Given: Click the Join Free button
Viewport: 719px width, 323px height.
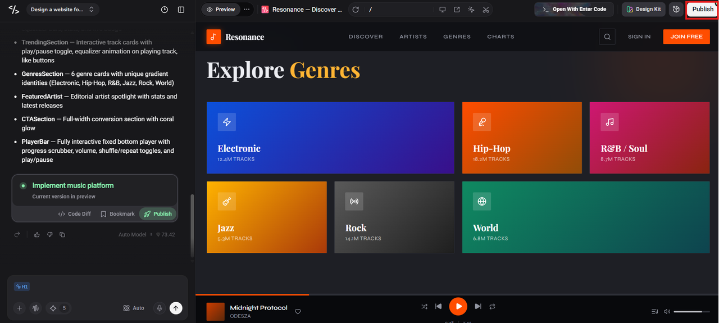Looking at the screenshot, I should 686,37.
